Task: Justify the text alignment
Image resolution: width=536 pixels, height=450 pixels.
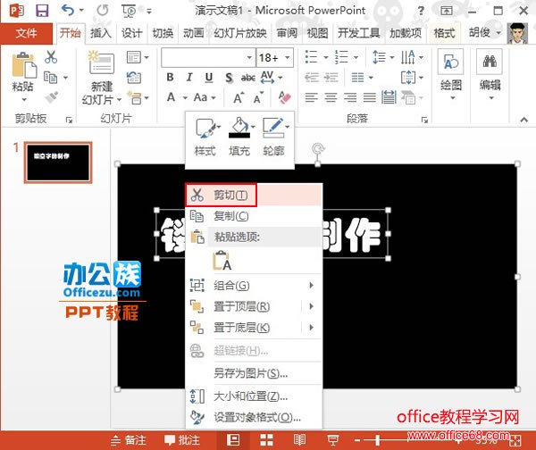Action: [x=370, y=98]
